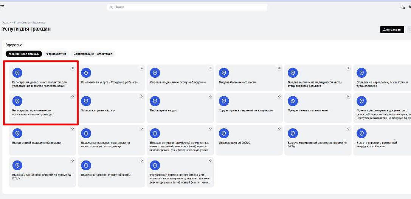Open Выдача медицинской справки № 075/у title
The image size is (411, 199).
(x=42, y=177)
